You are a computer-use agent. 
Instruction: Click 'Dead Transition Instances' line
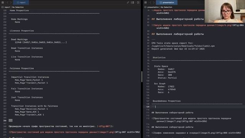click(27, 48)
